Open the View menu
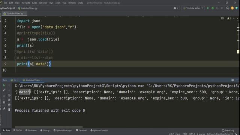Screen dimensions: 240x135 click(17, 3)
